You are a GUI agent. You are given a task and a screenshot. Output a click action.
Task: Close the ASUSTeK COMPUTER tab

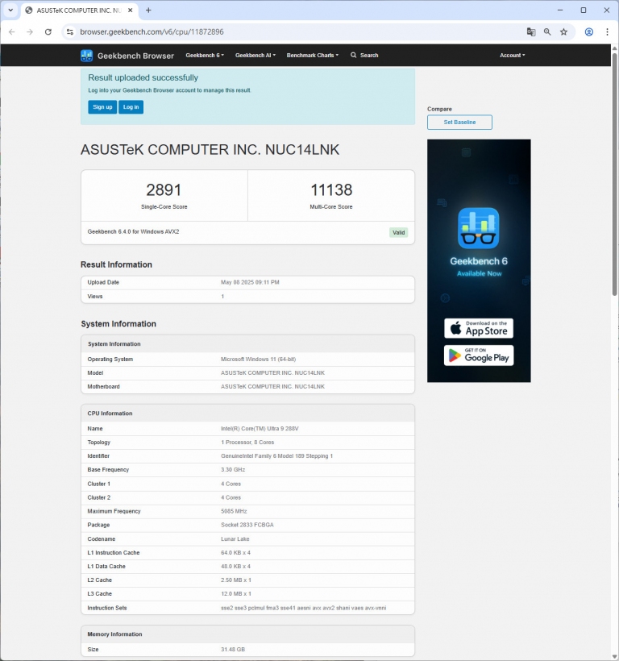pyautogui.click(x=131, y=10)
